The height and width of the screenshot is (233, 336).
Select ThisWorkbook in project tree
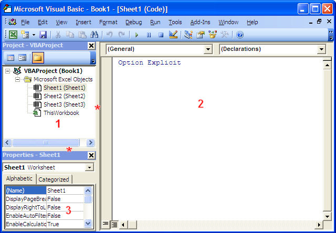tap(61, 113)
